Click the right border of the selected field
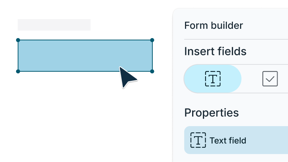Image resolution: width=288 pixels, height=162 pixels. click(x=152, y=55)
